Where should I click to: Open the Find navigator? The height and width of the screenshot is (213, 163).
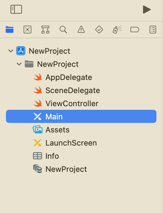(63, 30)
